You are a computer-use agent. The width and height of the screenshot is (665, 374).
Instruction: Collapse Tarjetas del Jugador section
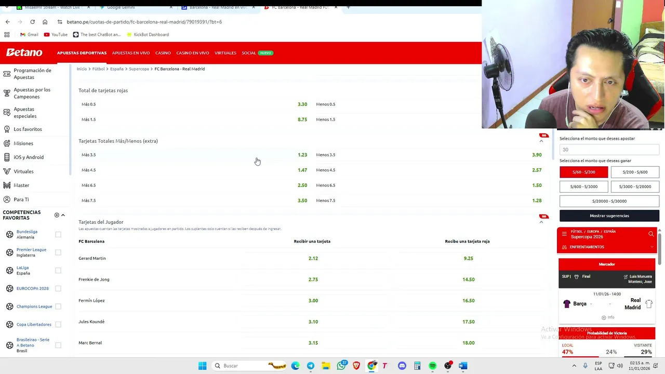pos(541,222)
